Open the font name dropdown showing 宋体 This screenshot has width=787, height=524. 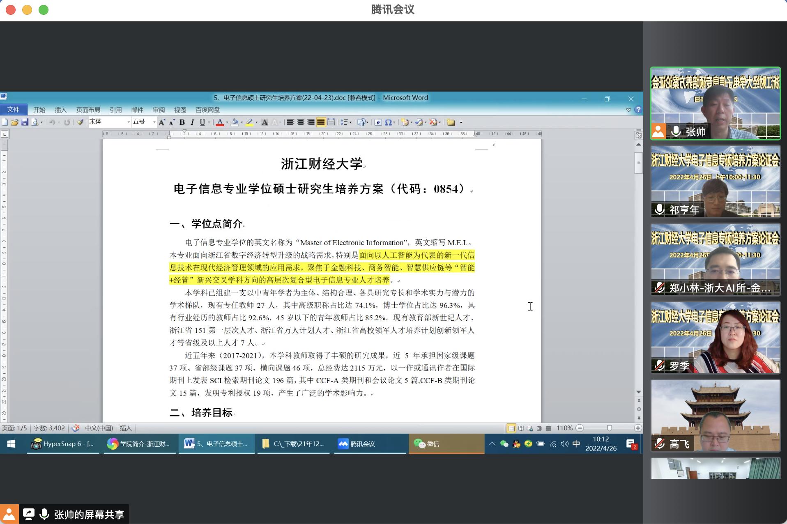click(x=129, y=122)
